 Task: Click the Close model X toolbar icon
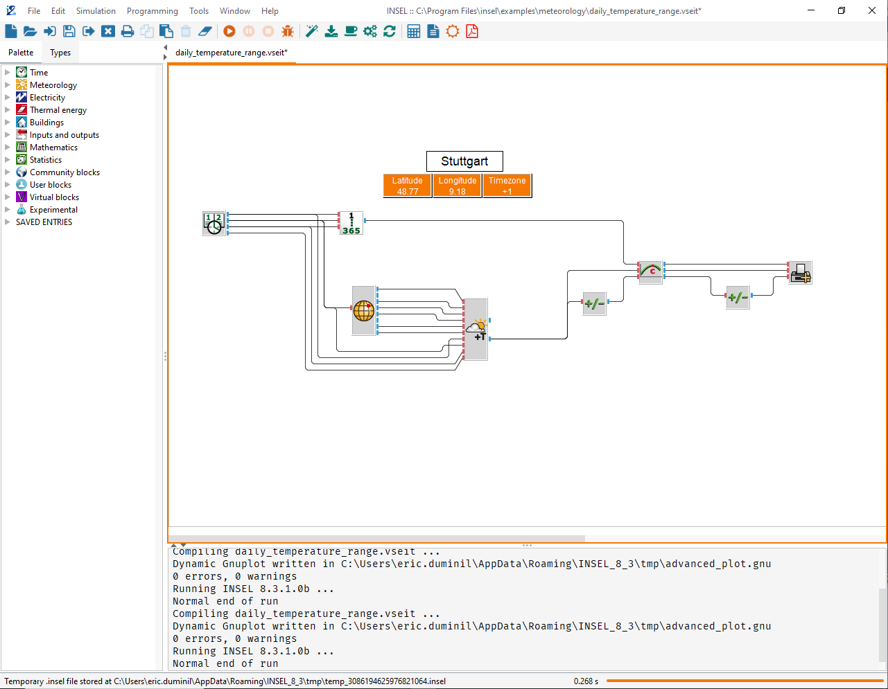pyautogui.click(x=107, y=31)
